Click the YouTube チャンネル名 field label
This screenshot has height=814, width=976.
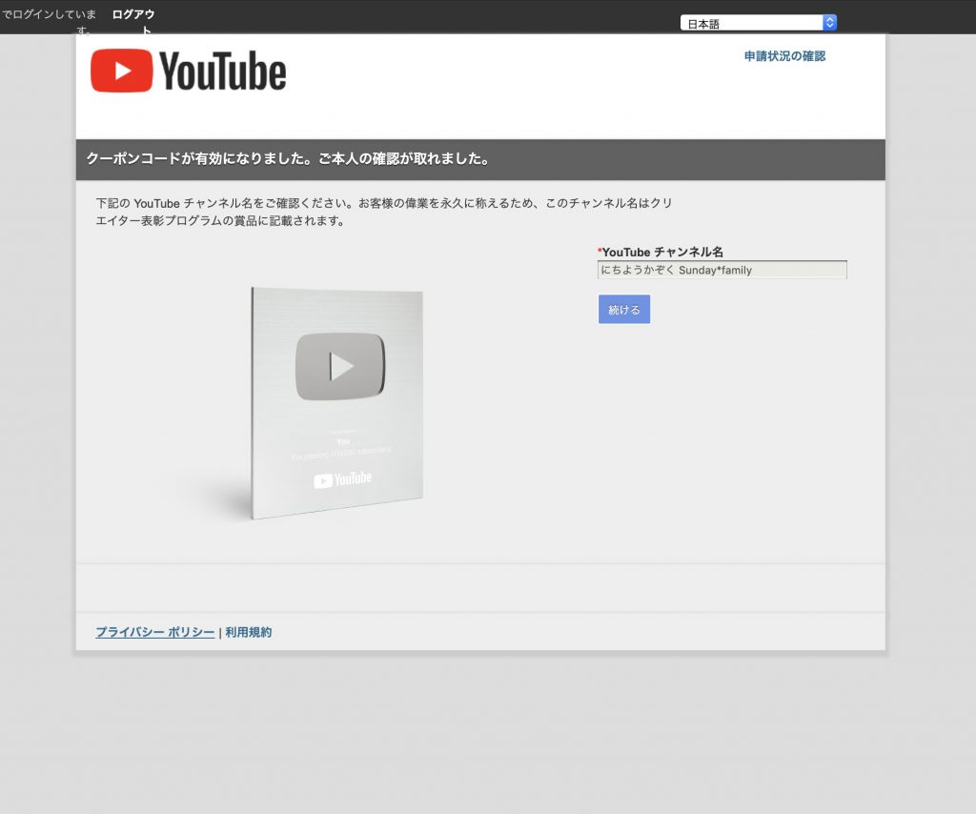coord(661,252)
